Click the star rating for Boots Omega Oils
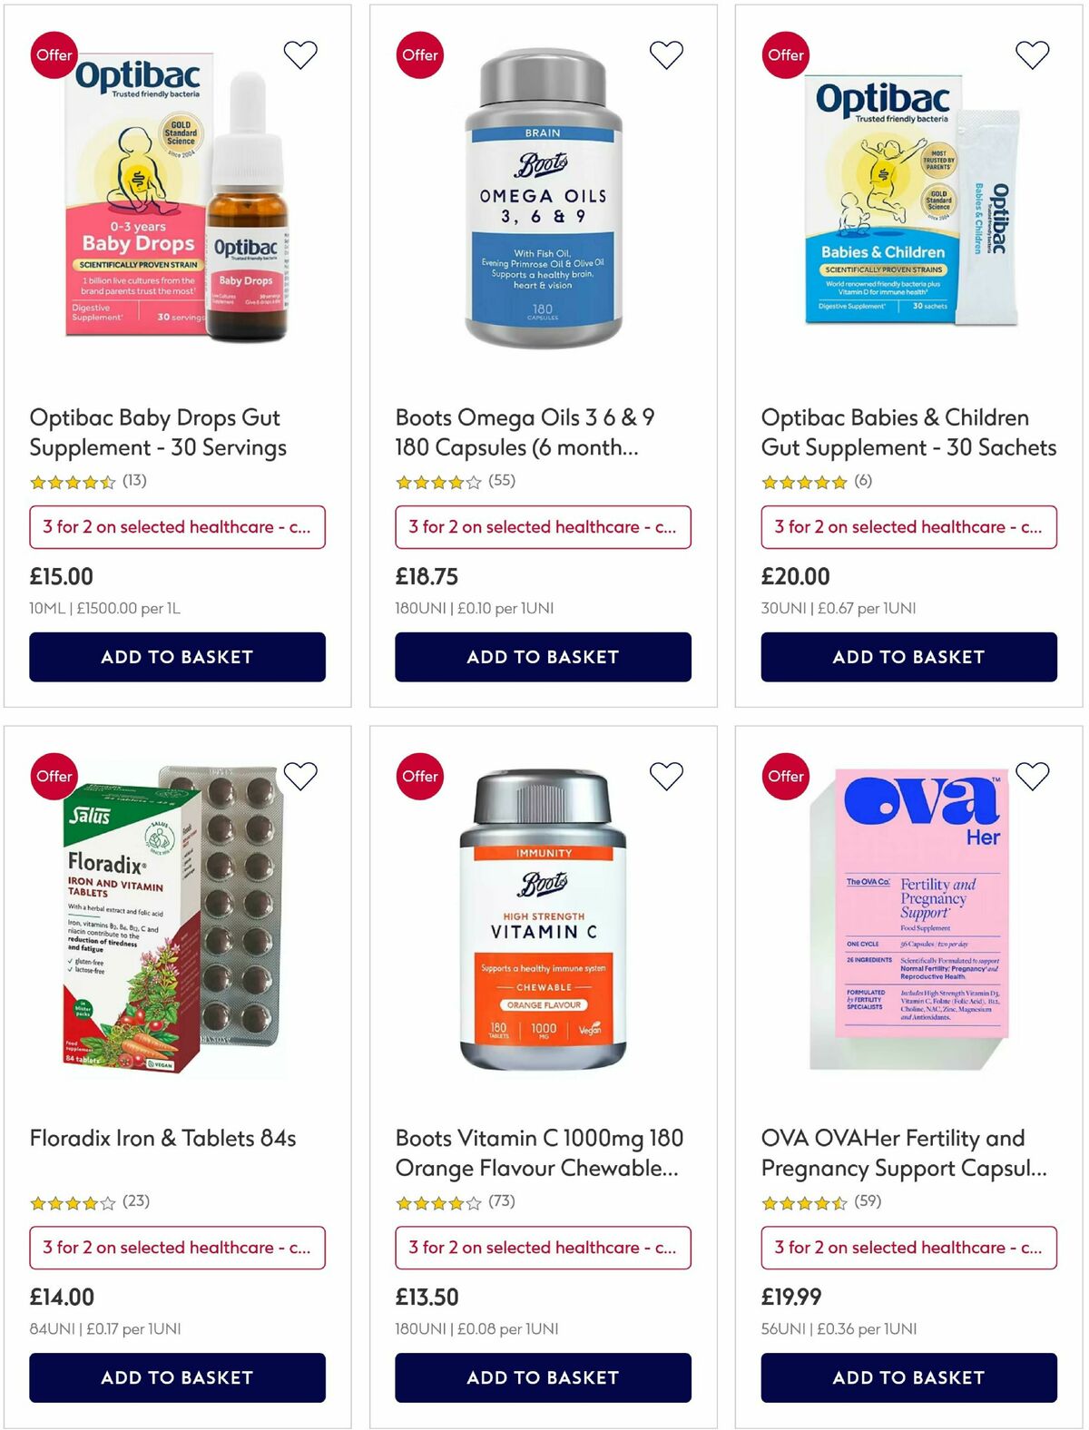This screenshot has height=1430, width=1089. [434, 482]
